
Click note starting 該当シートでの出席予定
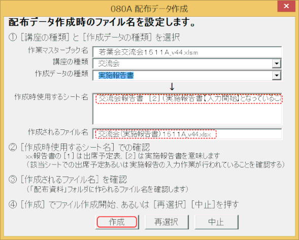(x=155, y=164)
